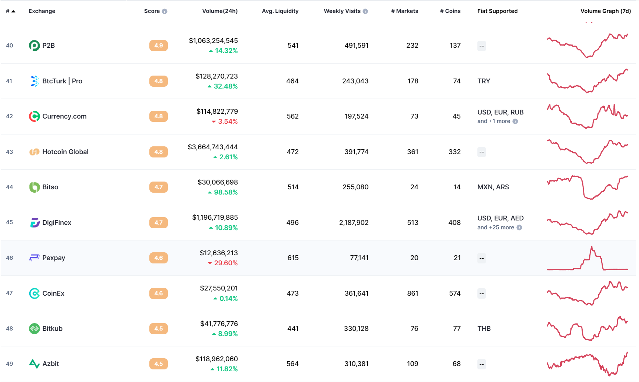Image resolution: width=639 pixels, height=382 pixels.
Task: Click the BtcTurk Pro logo icon
Action: click(x=34, y=81)
